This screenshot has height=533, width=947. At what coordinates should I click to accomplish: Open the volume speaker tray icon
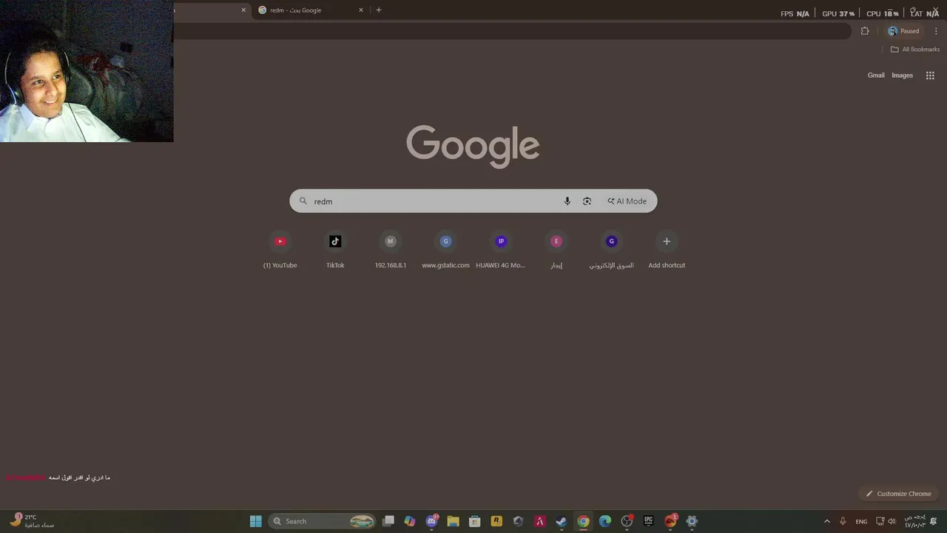pyautogui.click(x=892, y=521)
